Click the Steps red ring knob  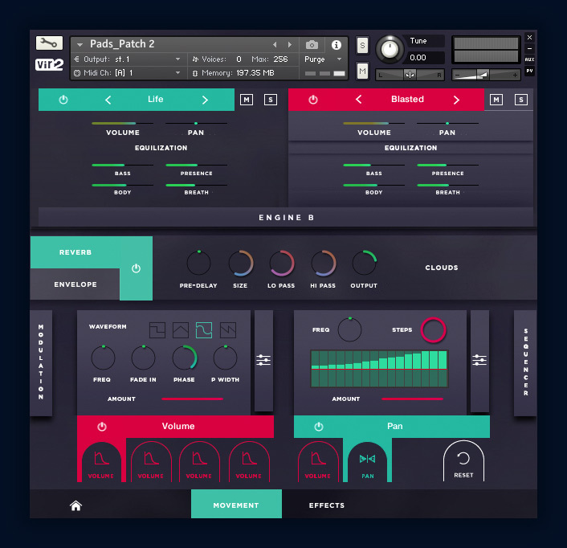433,330
